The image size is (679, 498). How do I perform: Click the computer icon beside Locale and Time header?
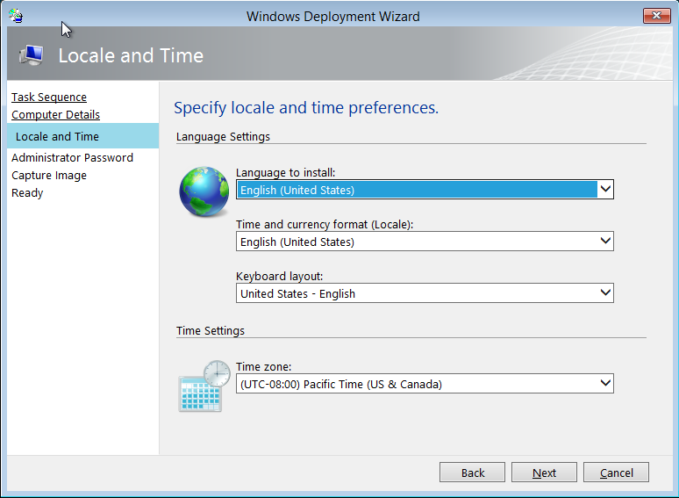[32, 55]
